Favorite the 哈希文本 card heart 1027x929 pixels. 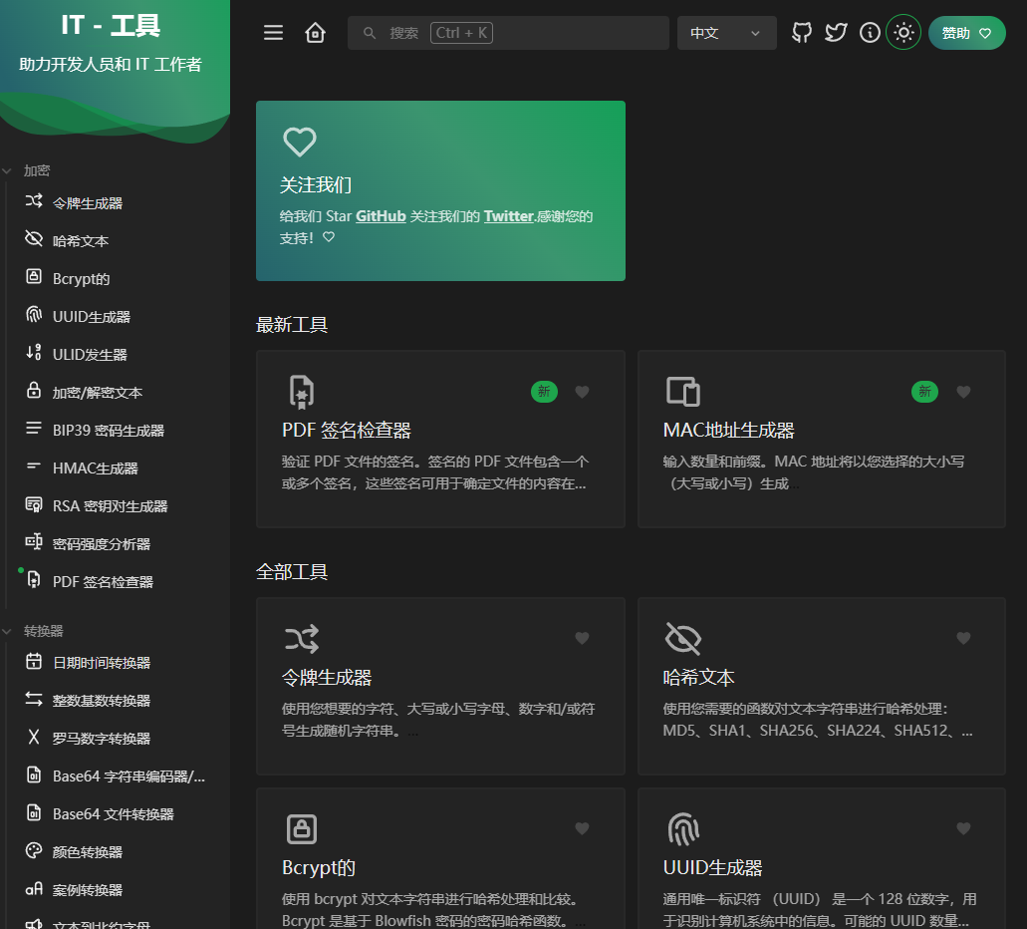click(963, 638)
